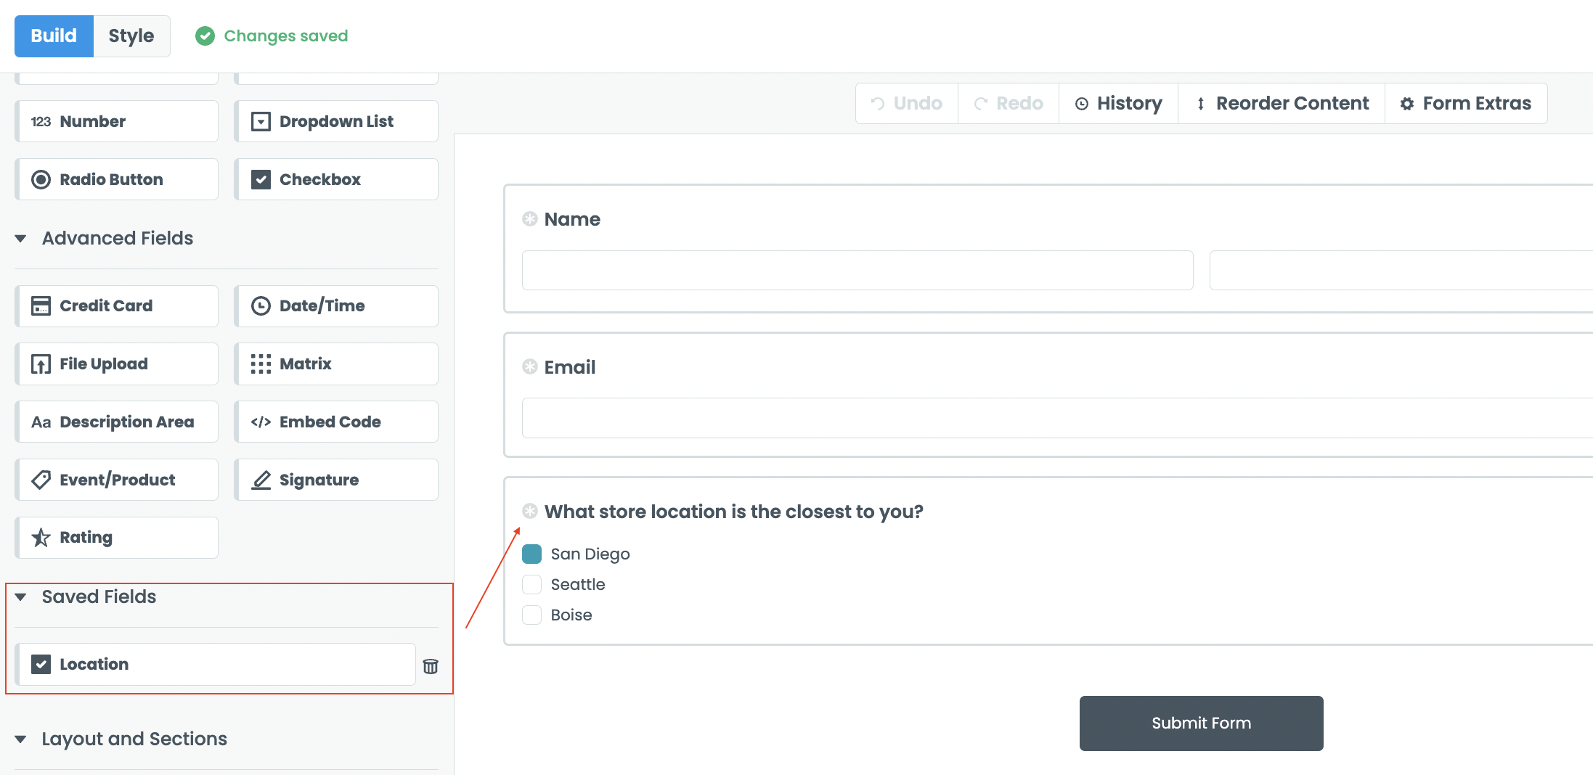Collapse the Saved Fields section

coord(21,597)
